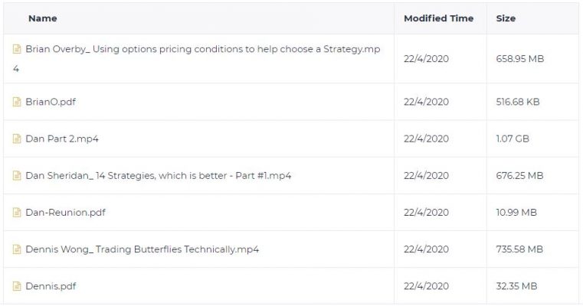Open Dan Sheridan 14 Strategies Part #1.mp4

(159, 176)
